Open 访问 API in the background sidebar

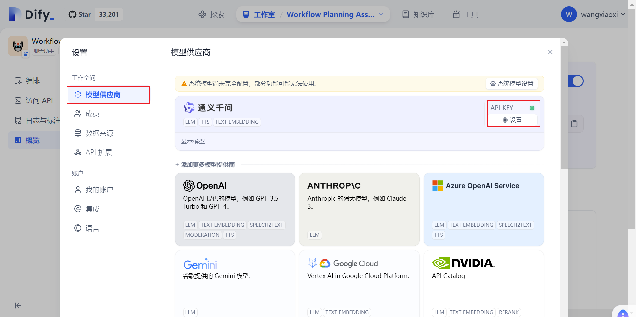click(33, 100)
